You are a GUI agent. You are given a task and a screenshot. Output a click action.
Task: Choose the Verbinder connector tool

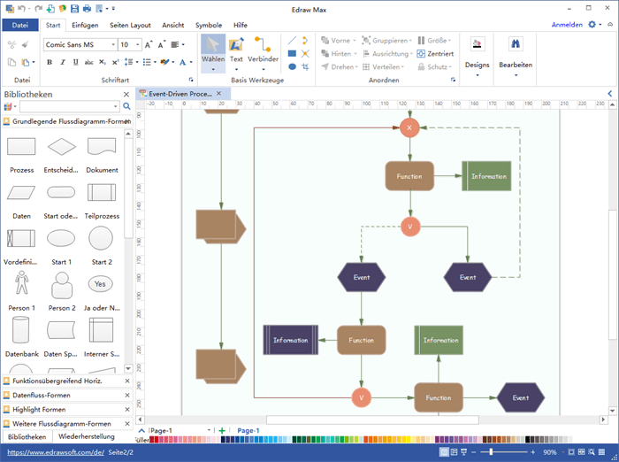pyautogui.click(x=263, y=53)
